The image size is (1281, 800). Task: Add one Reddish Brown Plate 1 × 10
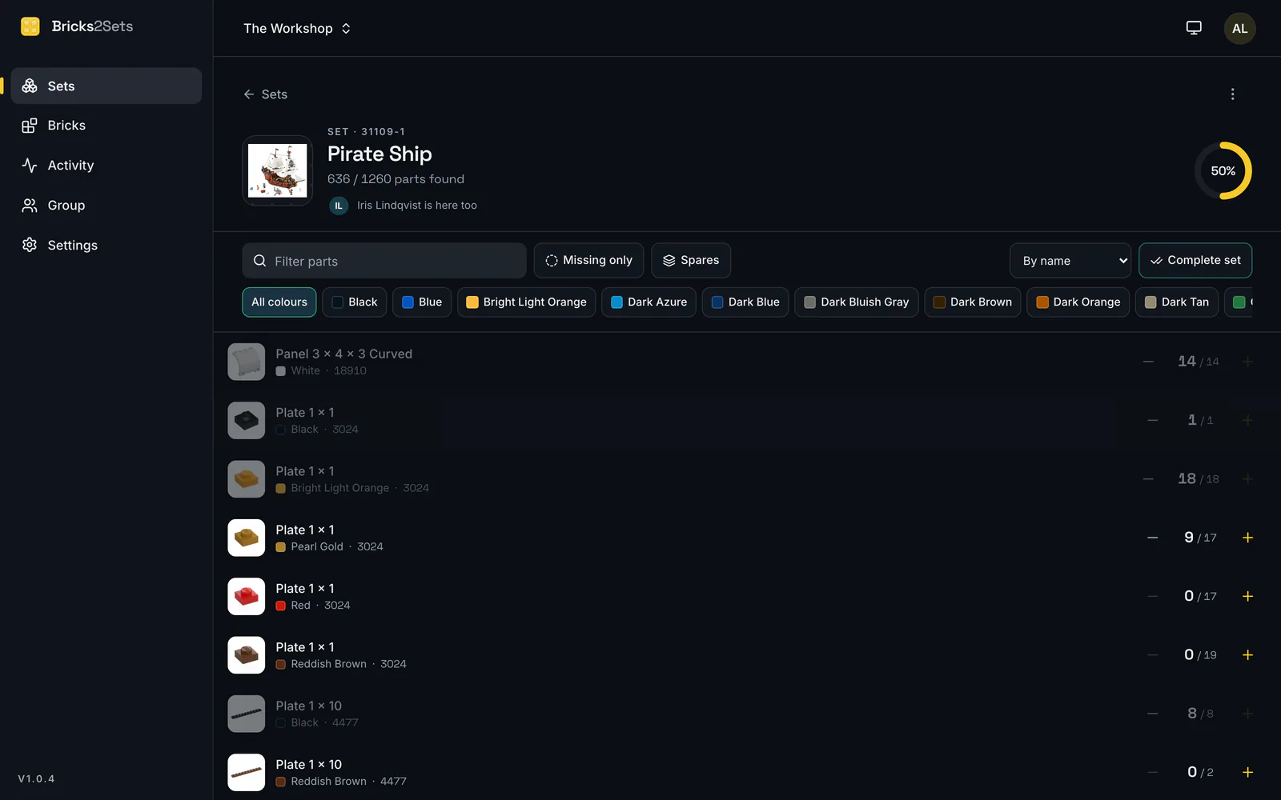1247,772
